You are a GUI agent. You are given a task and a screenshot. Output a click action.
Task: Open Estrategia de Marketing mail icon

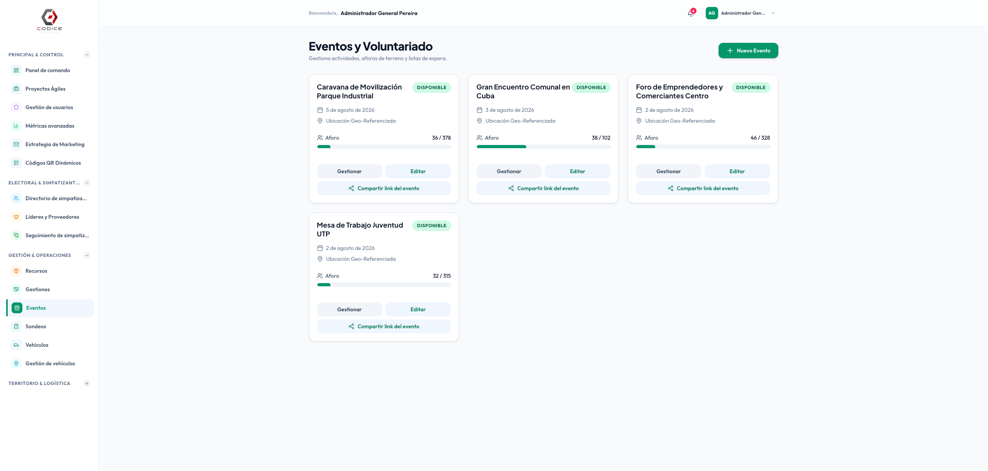16,144
